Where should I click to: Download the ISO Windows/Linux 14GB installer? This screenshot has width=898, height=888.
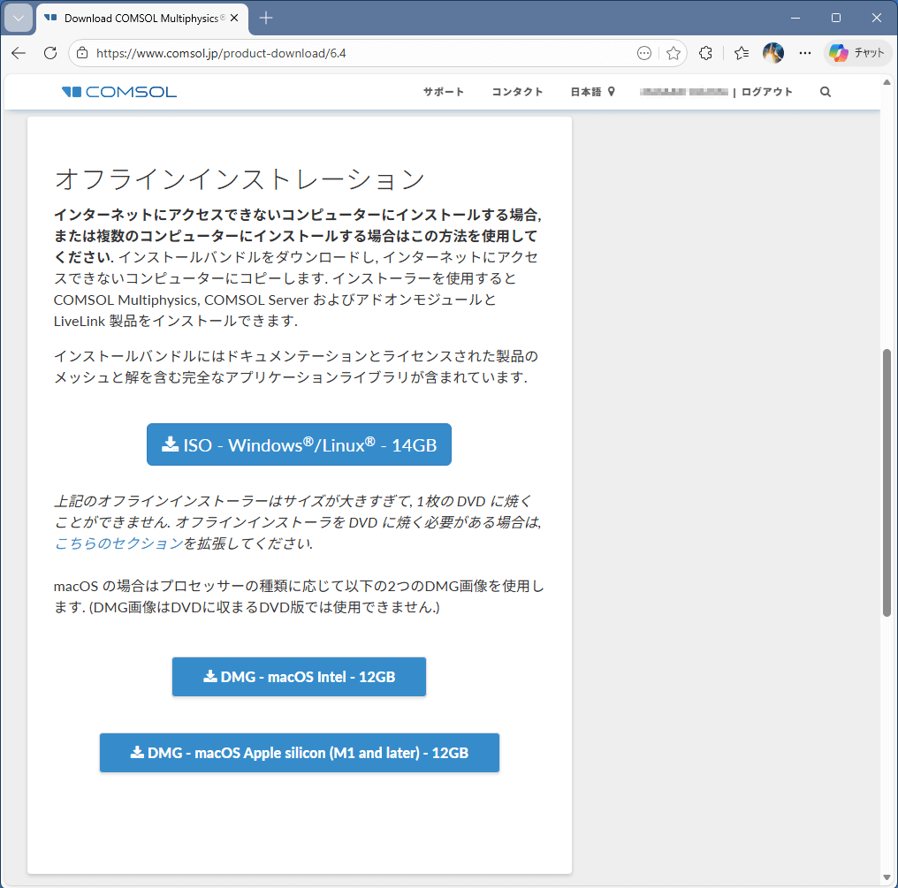pos(299,444)
